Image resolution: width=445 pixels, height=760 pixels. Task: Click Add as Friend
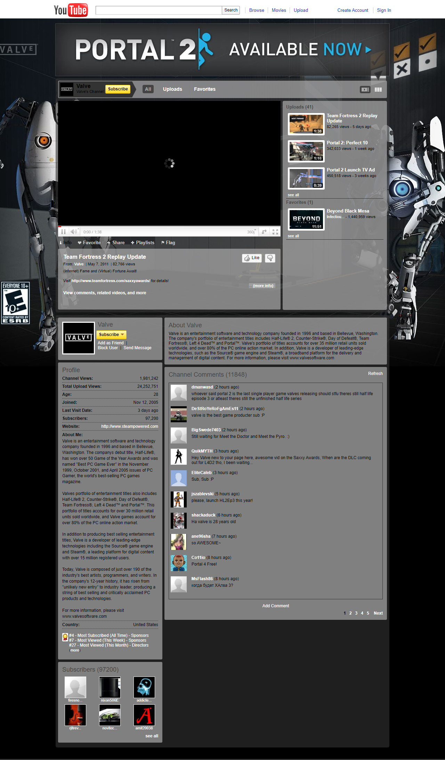coord(111,343)
